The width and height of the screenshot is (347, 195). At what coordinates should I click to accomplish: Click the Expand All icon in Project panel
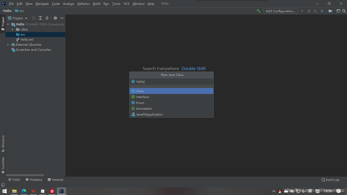[x=40, y=18]
